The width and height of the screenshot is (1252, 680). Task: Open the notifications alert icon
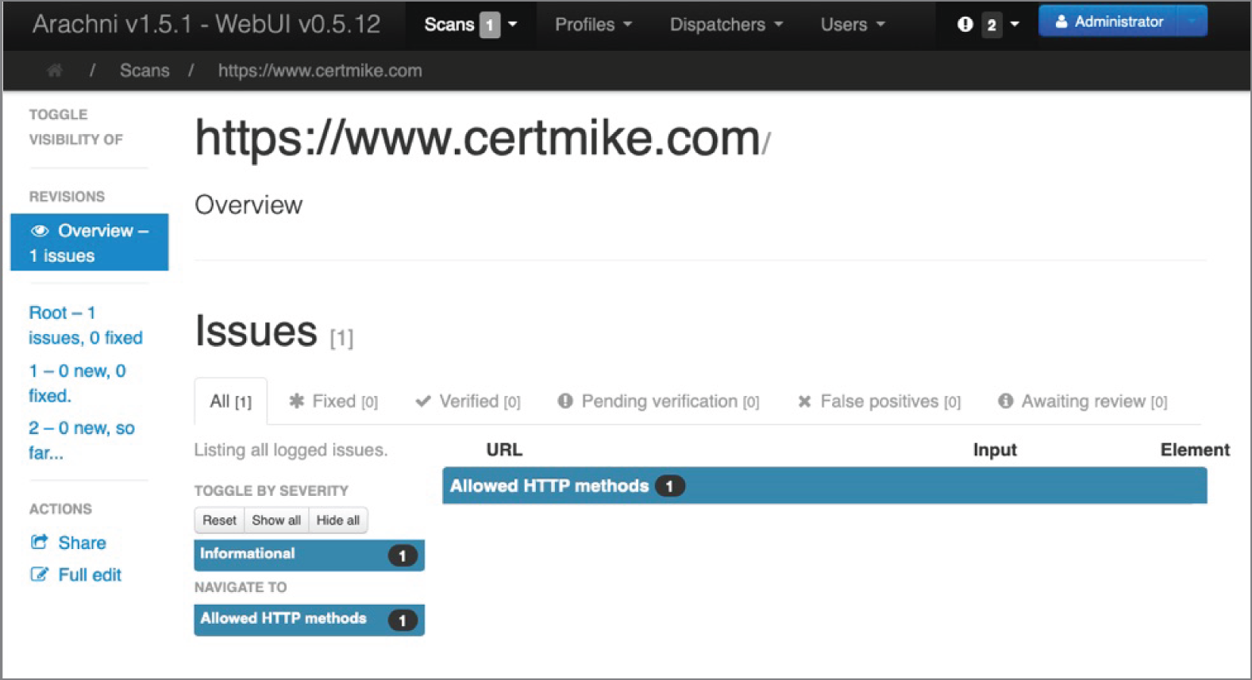click(965, 25)
